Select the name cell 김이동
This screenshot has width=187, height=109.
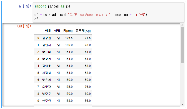coord(47,66)
